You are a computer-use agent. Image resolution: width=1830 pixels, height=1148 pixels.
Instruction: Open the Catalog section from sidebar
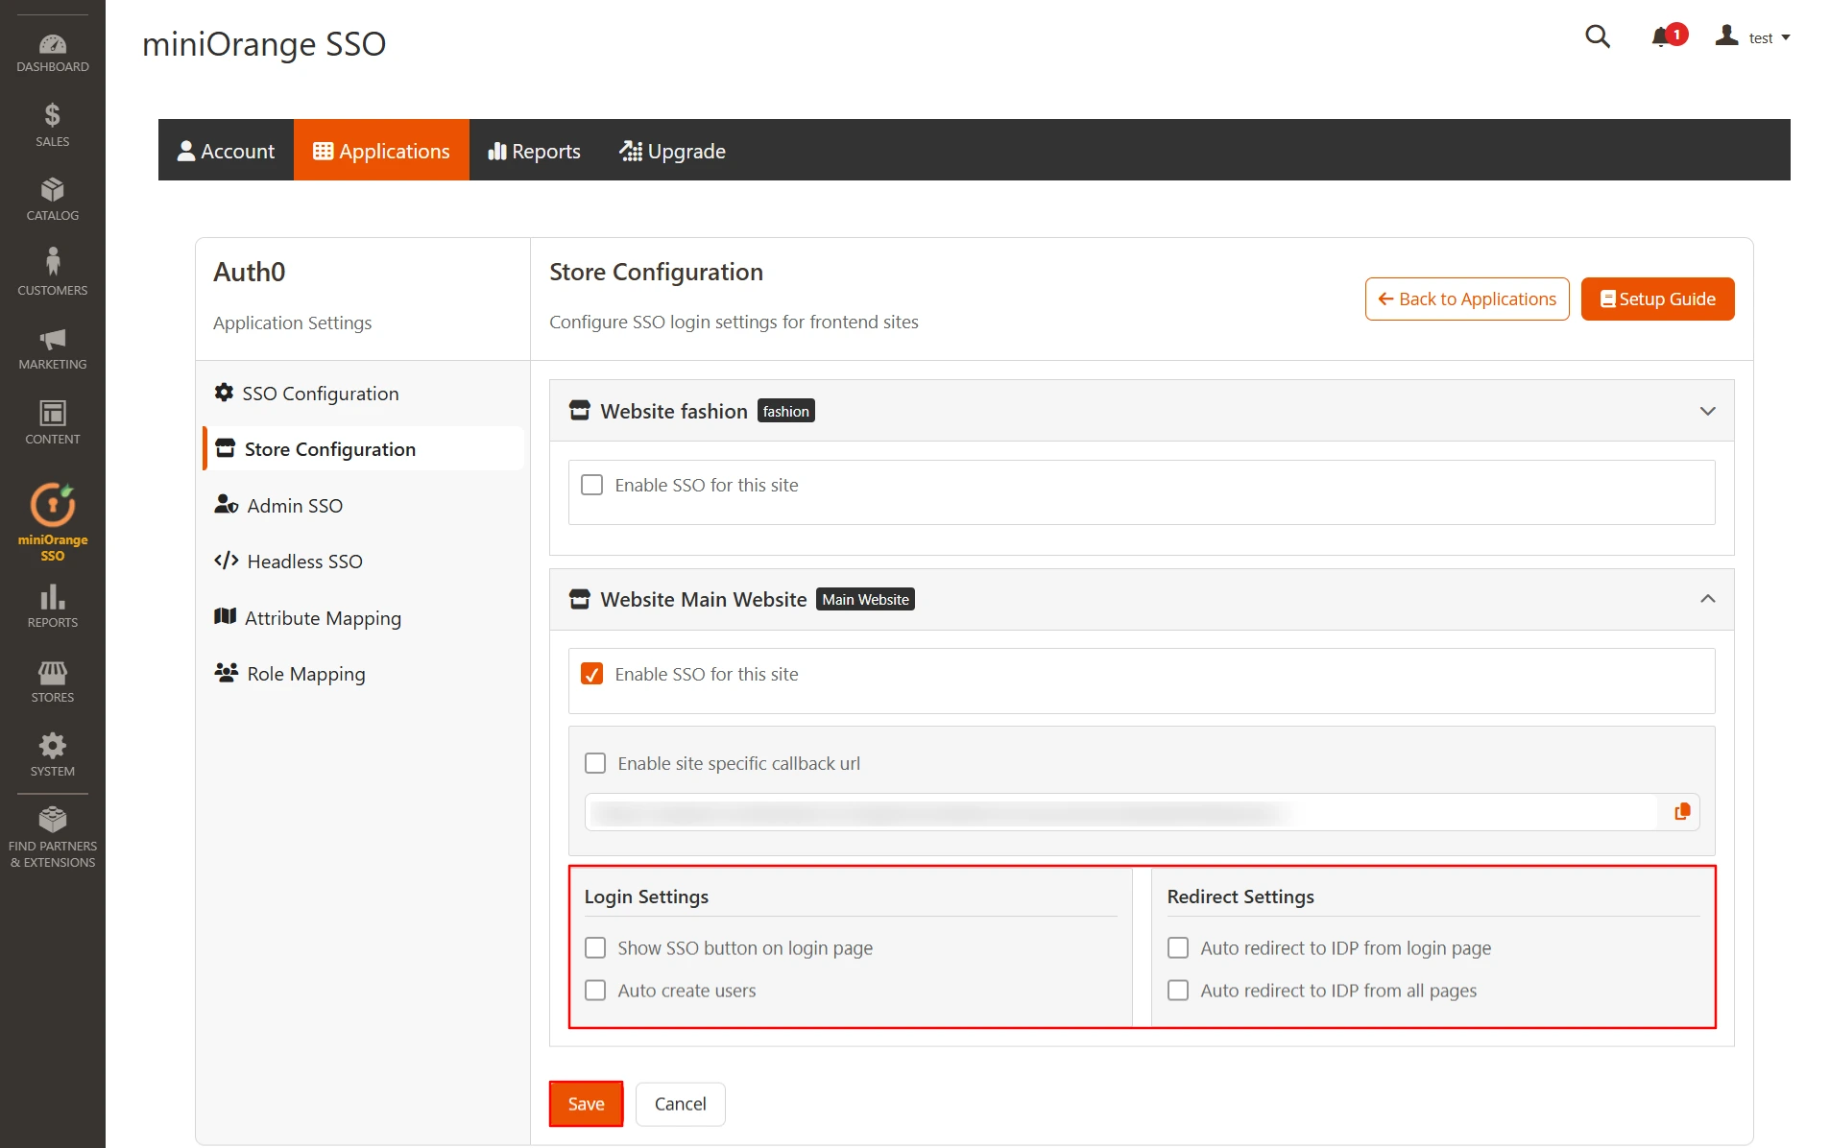point(52,199)
